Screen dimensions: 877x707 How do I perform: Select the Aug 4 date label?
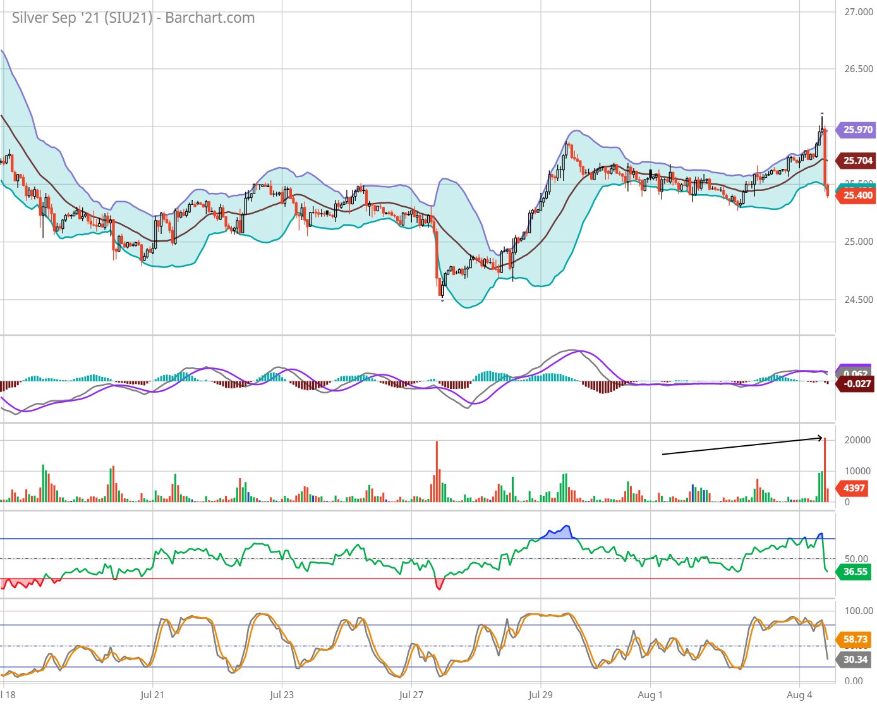click(x=799, y=694)
